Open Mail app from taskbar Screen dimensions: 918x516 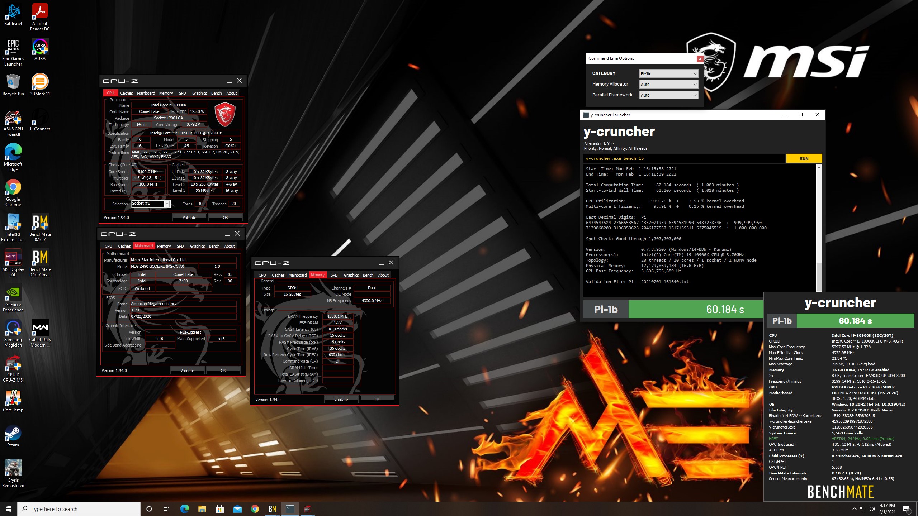tap(237, 509)
